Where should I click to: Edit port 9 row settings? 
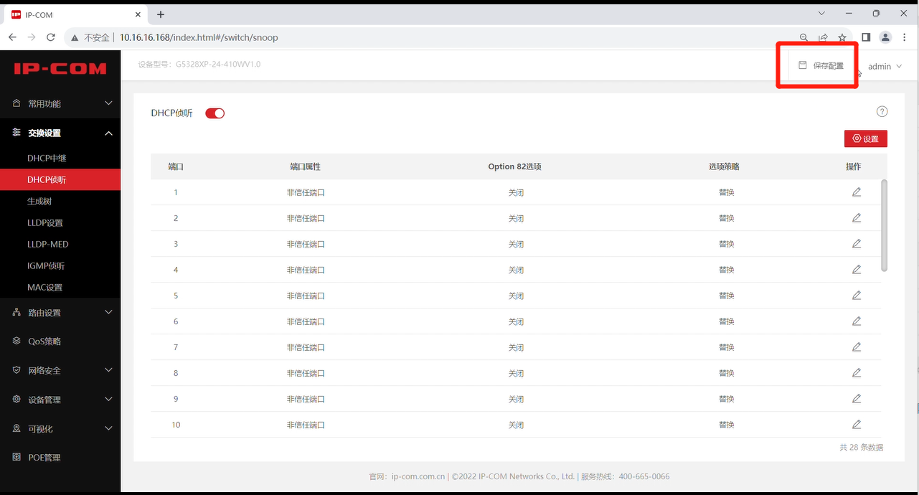click(x=857, y=399)
